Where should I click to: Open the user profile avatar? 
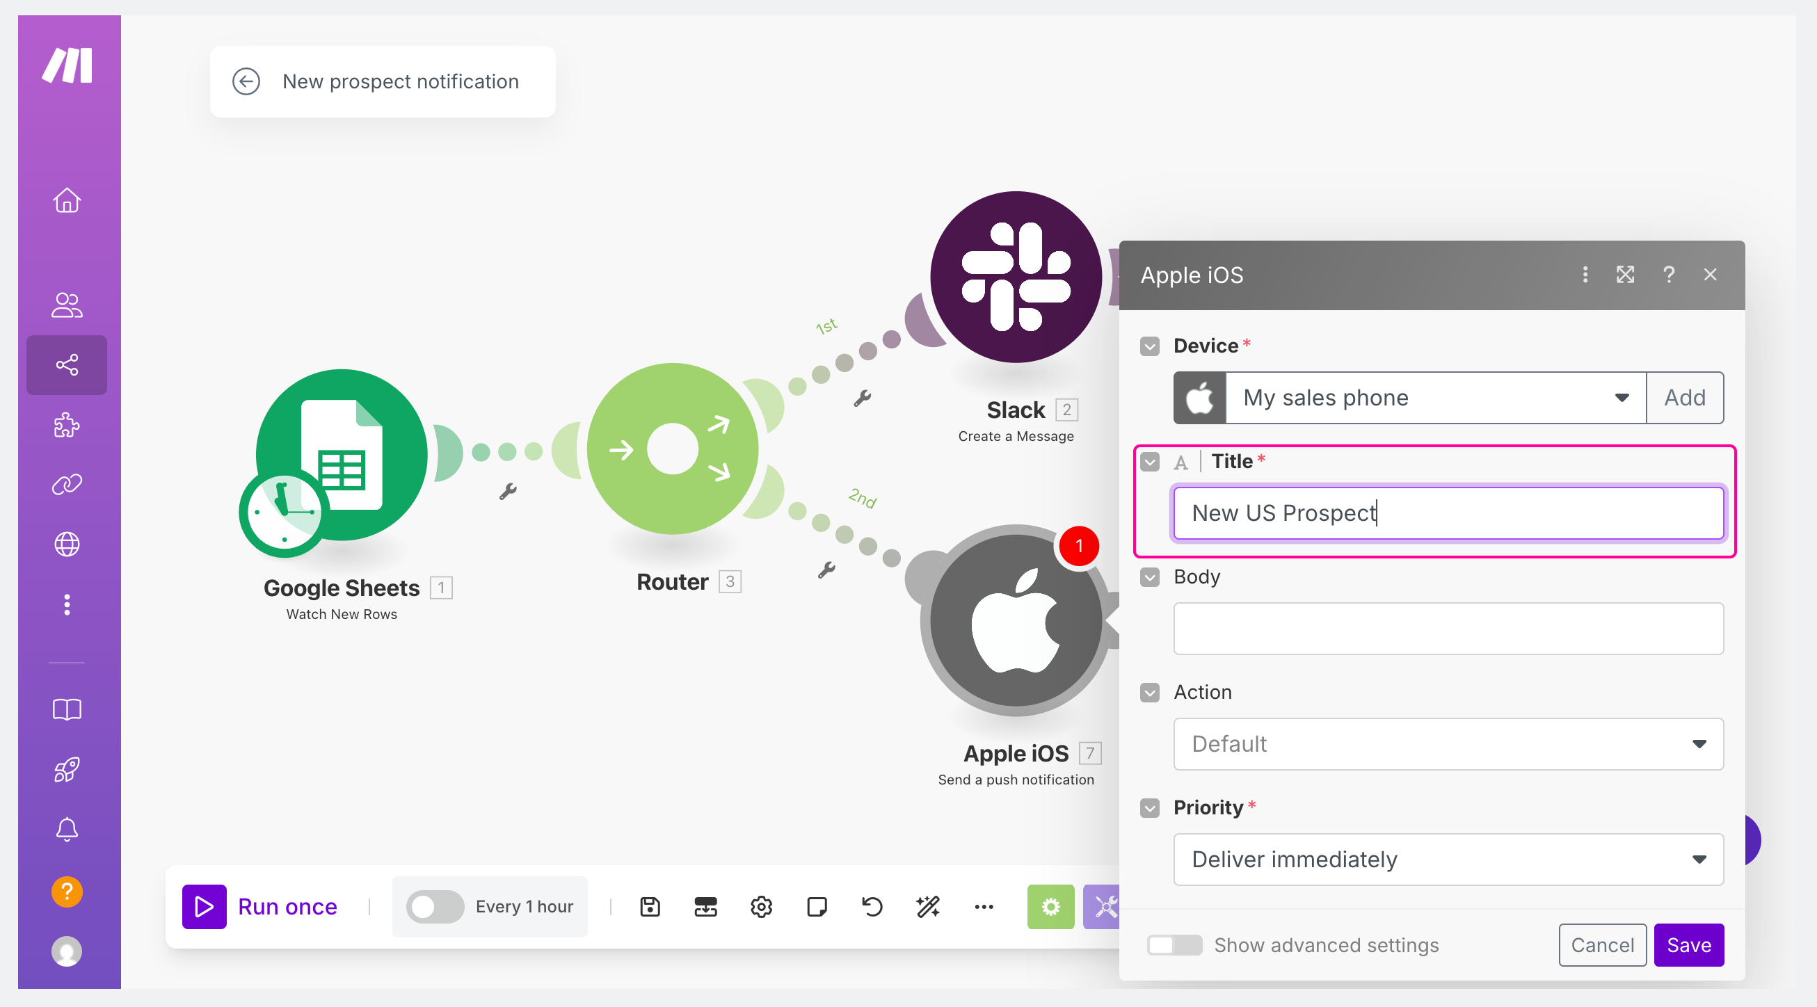coord(67,951)
